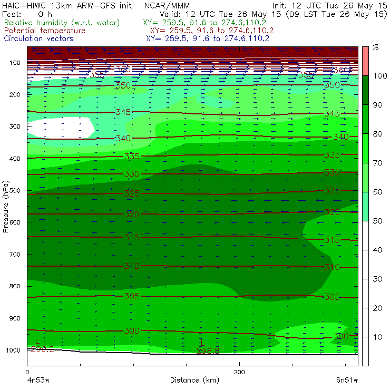Click the white 40–50% colorbar segment
390x390 pixels.
click(x=365, y=236)
